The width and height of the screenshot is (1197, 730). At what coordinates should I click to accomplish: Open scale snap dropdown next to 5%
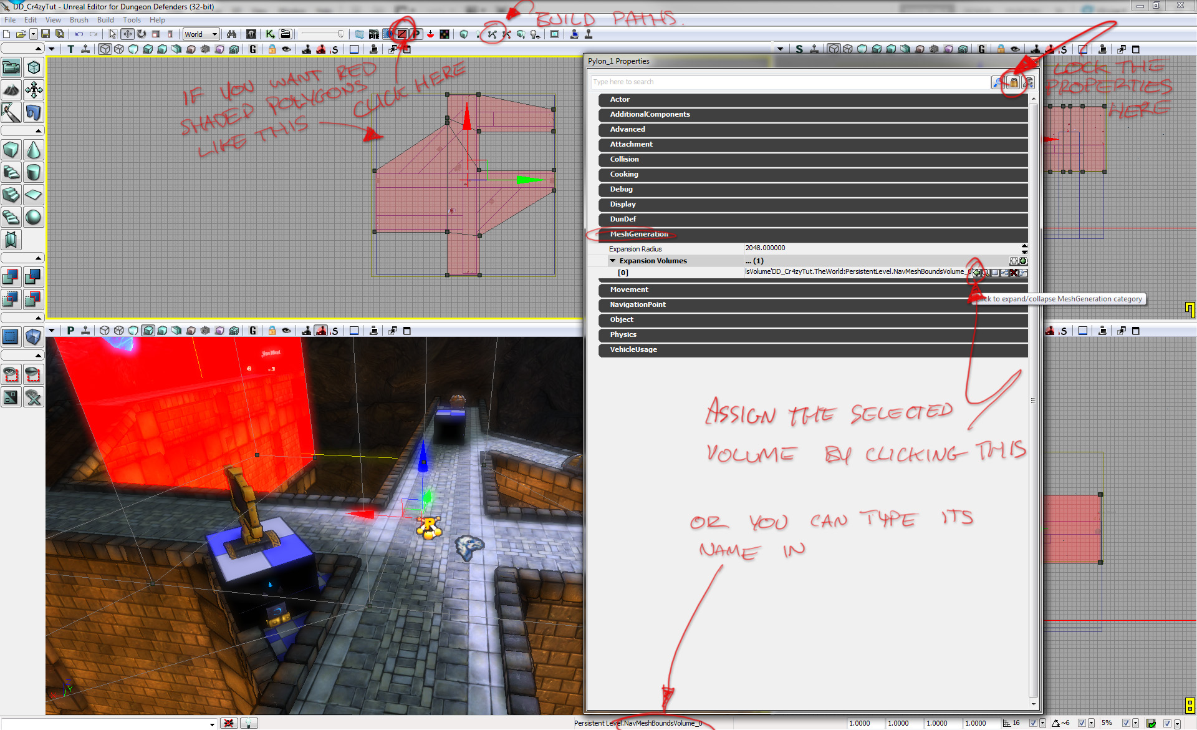pyautogui.click(x=1135, y=723)
